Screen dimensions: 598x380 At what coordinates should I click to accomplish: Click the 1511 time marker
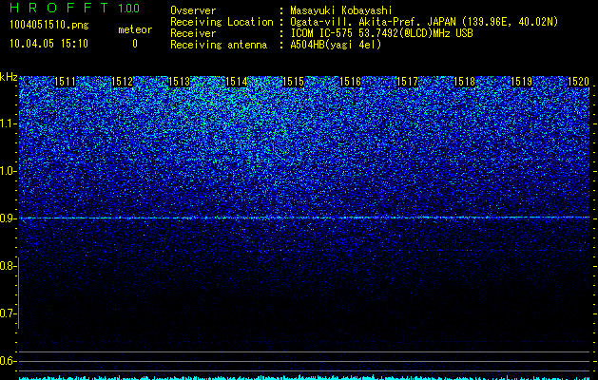coord(66,82)
